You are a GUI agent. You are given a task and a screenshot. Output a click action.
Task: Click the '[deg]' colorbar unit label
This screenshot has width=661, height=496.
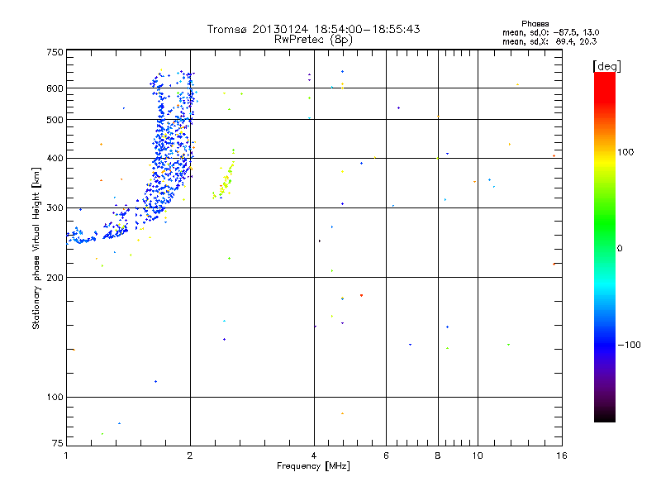coord(606,66)
